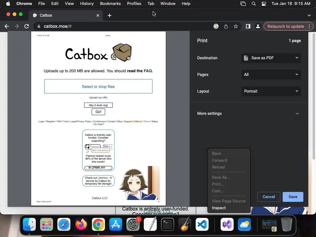
Task: Click the date and time in menu bar
Action: 291,4
